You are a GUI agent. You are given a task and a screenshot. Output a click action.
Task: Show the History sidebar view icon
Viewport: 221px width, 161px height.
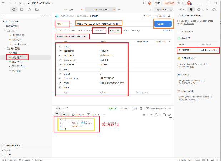tap(29, 10)
